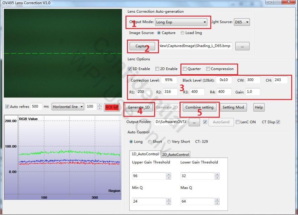Expand the Light Source D65 dropdown
Viewport: 298px width, 215px height.
(x=242, y=22)
